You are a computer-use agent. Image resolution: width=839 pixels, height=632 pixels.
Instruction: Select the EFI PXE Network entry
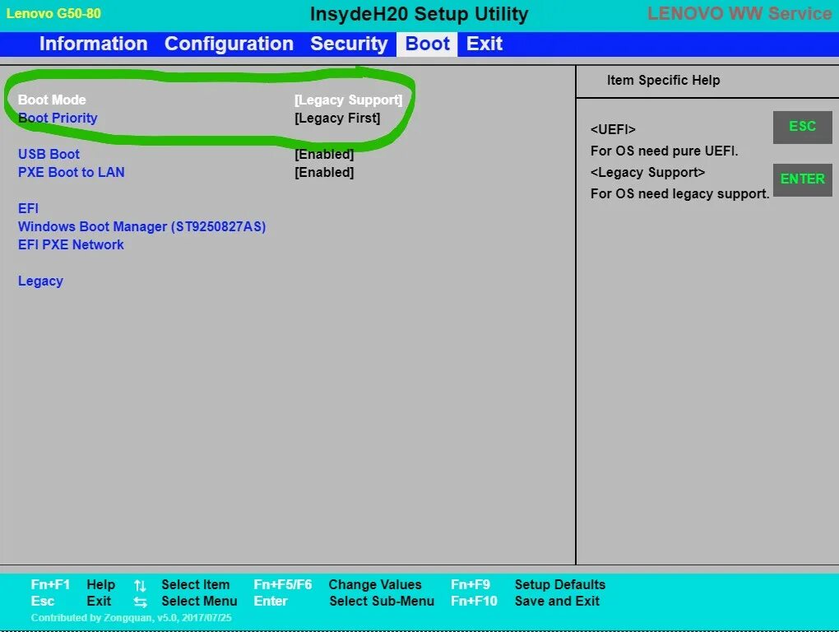click(72, 245)
